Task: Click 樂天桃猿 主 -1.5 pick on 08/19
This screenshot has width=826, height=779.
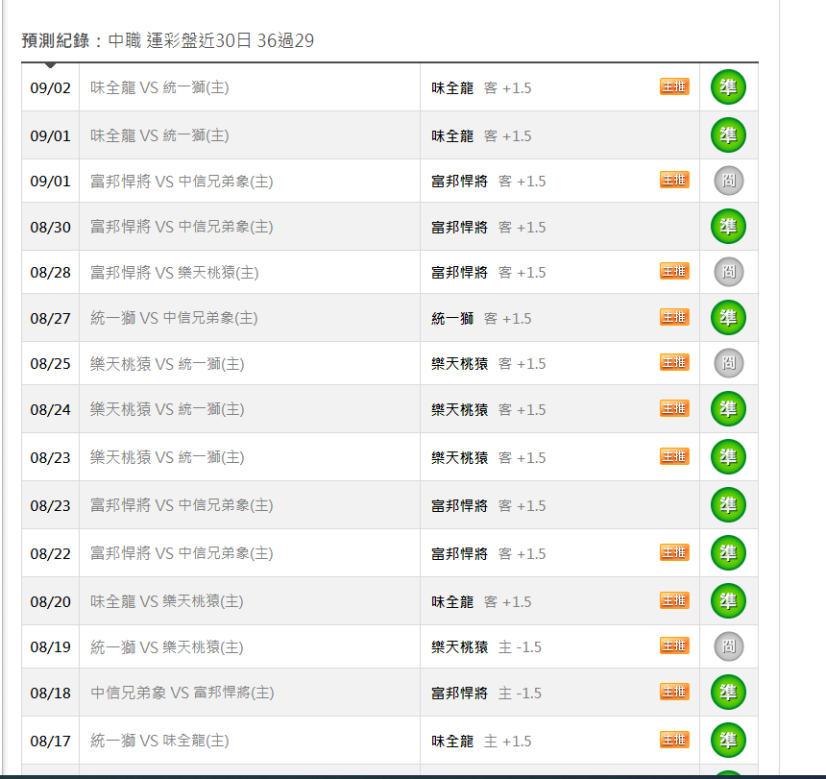Action: pyautogui.click(x=486, y=647)
